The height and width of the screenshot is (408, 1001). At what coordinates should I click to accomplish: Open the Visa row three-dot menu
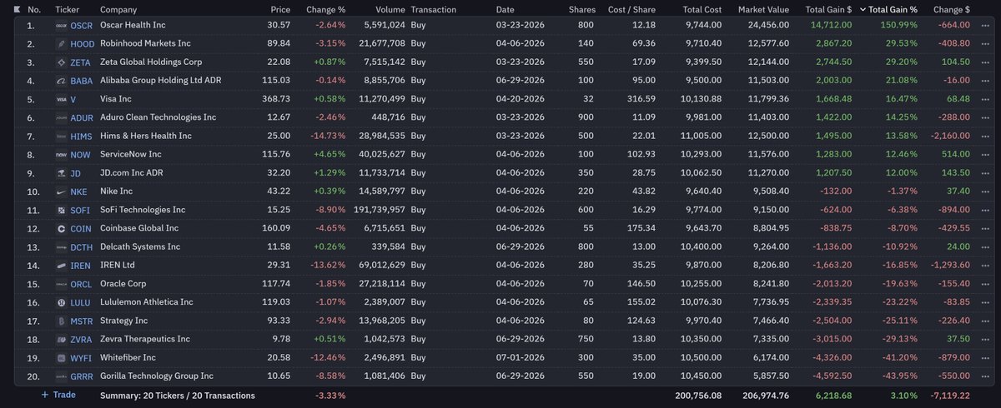point(987,99)
